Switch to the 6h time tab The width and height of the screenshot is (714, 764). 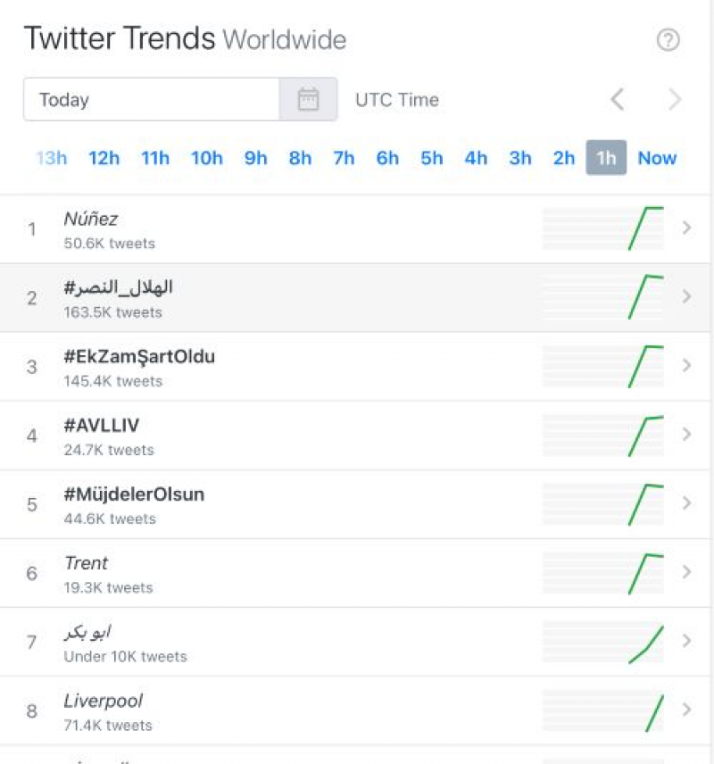(387, 158)
